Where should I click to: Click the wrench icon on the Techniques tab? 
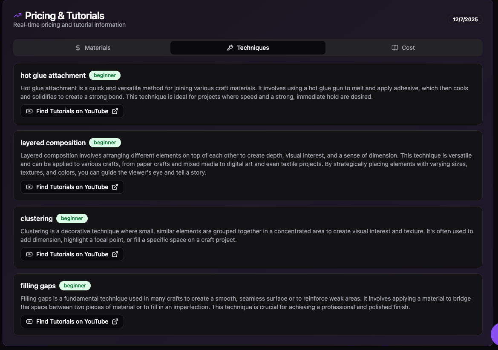230,47
